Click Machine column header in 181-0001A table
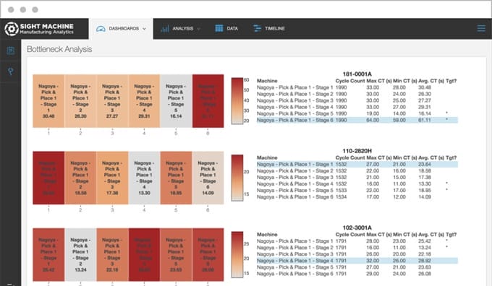Viewport: 492px width, 286px height. [x=267, y=81]
